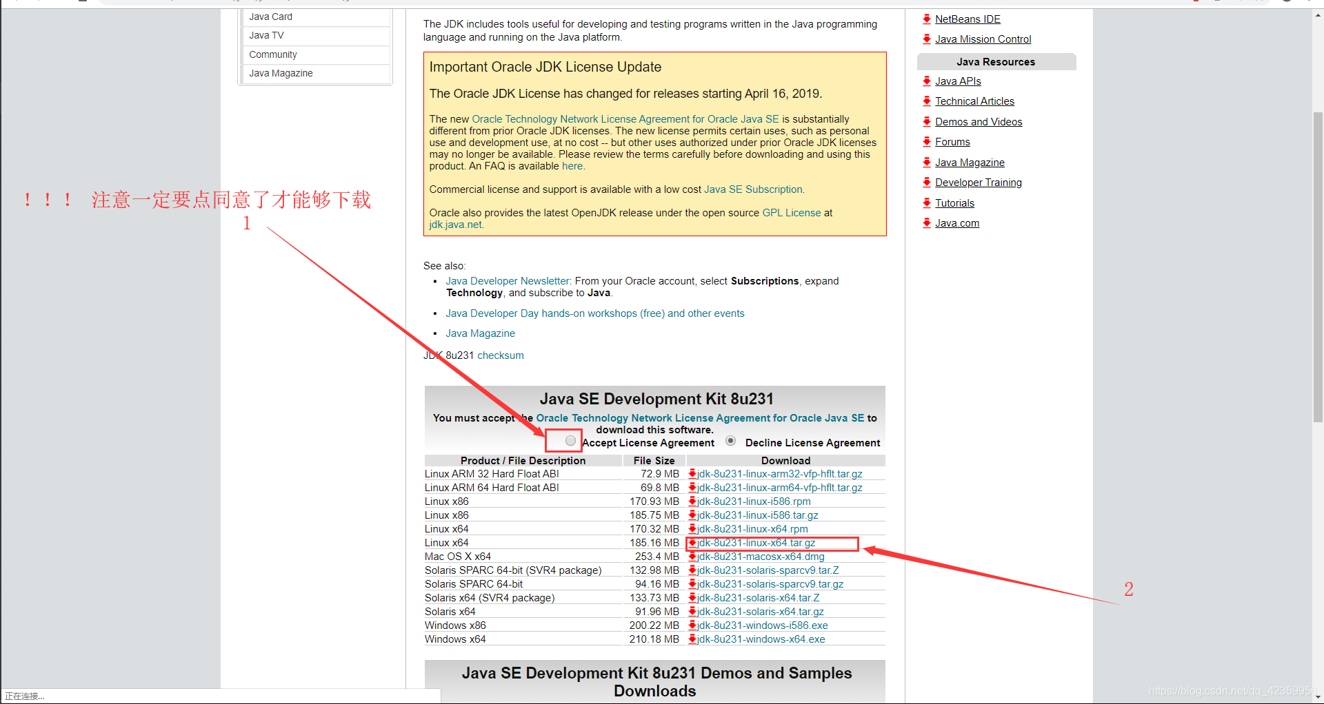Image resolution: width=1324 pixels, height=704 pixels.
Task: Download jdk-8u231-windows-x64.exe file link
Action: pos(761,639)
